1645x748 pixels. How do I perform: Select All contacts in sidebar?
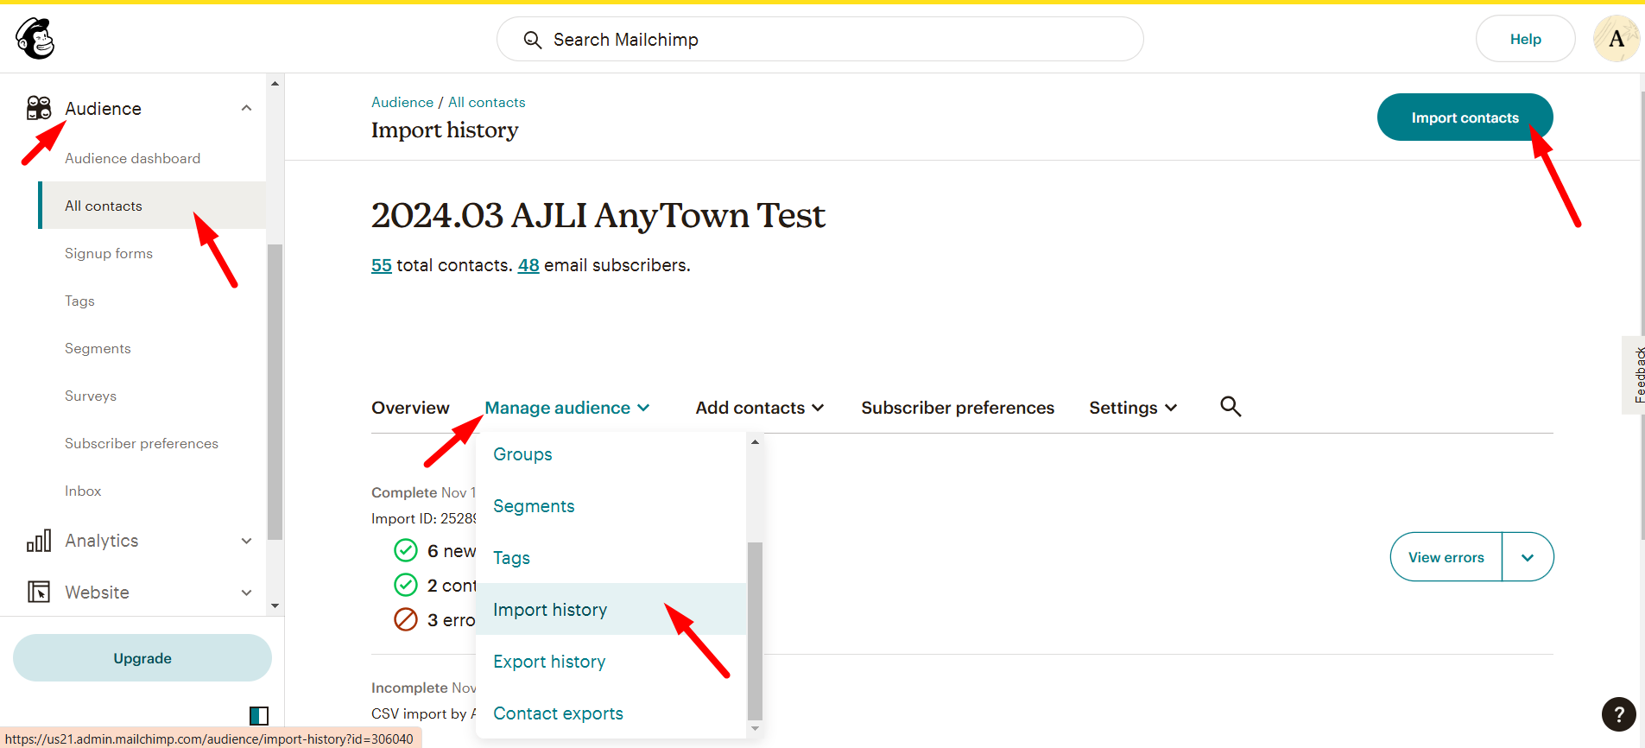click(x=152, y=206)
